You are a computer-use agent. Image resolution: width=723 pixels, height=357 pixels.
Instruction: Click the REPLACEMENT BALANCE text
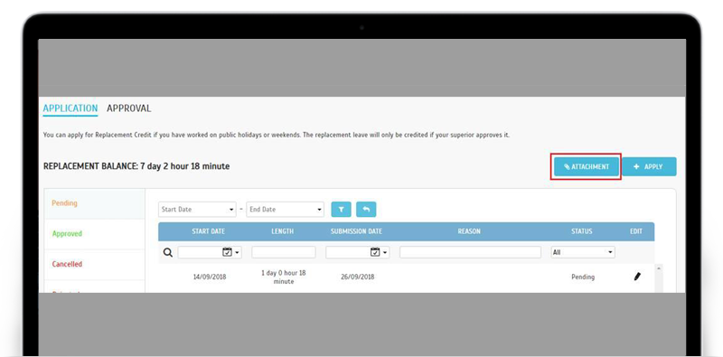click(x=136, y=166)
